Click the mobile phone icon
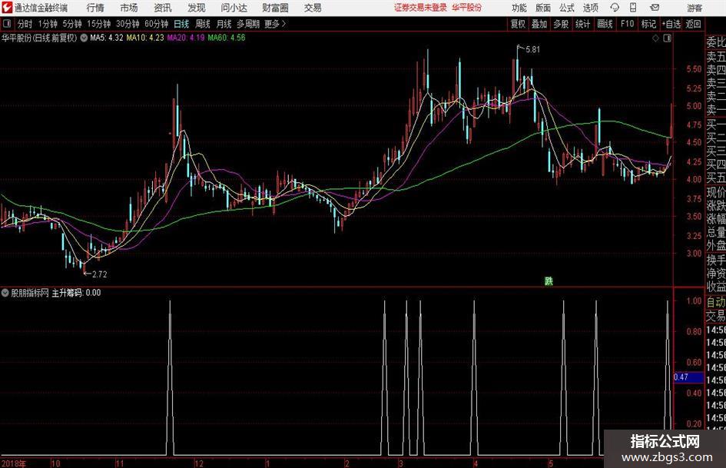 pyautogui.click(x=633, y=8)
